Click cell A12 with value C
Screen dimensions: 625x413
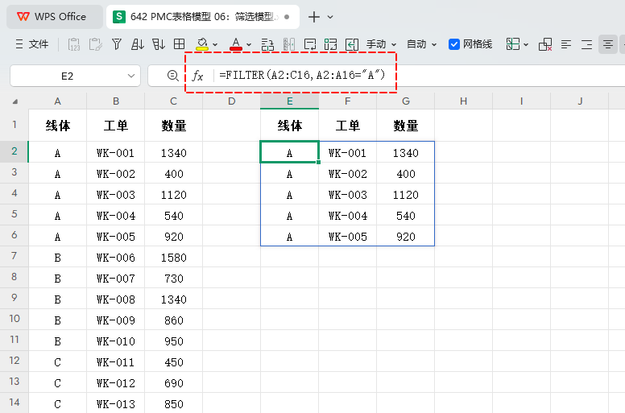[x=58, y=362]
